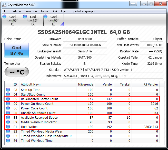Click the Stasjon Bokstav field E:
The image size is (168, 150).
pyautogui.click(x=85, y=63)
